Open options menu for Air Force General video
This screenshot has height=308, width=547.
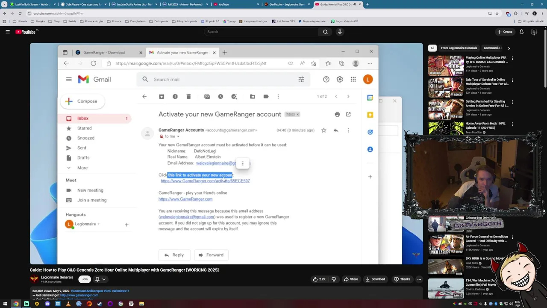point(512,237)
